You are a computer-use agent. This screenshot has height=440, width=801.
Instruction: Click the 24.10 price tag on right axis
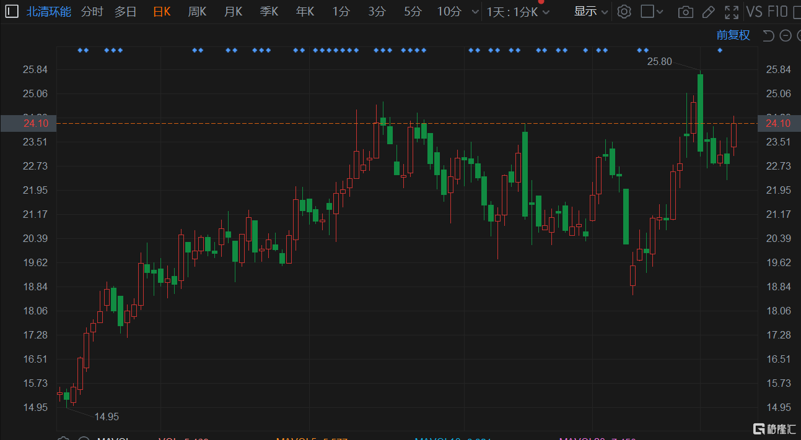[779, 124]
